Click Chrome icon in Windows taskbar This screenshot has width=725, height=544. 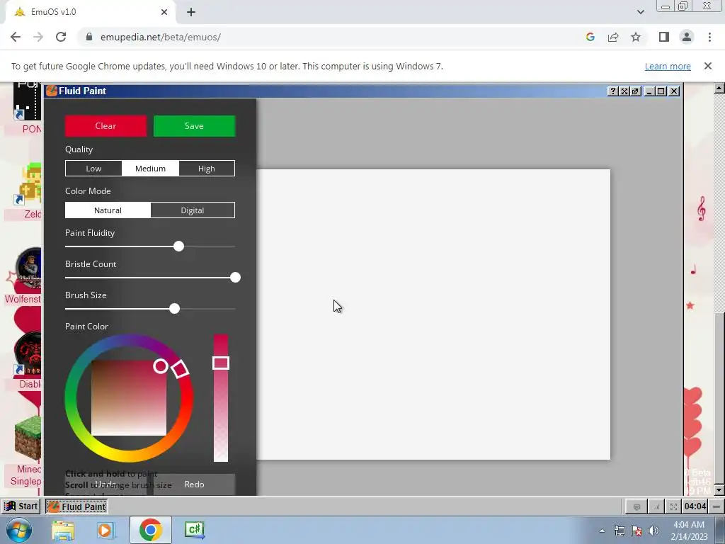pos(150,530)
